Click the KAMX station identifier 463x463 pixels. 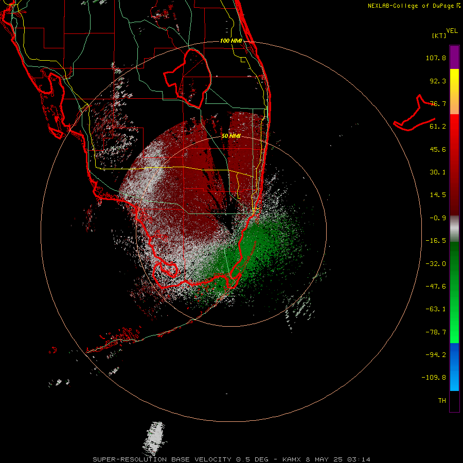click(292, 459)
